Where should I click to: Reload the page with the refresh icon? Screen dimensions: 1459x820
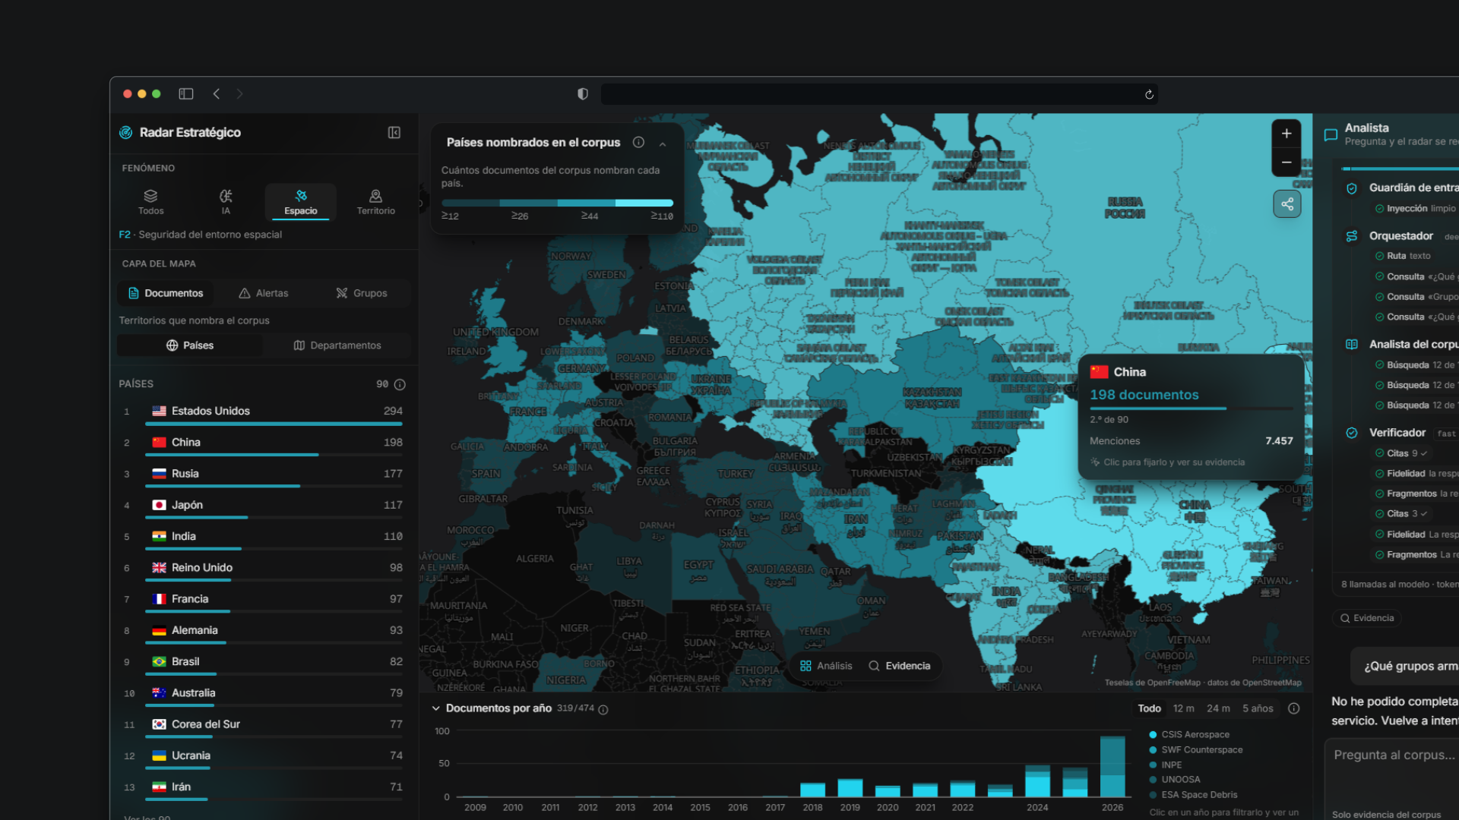pyautogui.click(x=1149, y=95)
